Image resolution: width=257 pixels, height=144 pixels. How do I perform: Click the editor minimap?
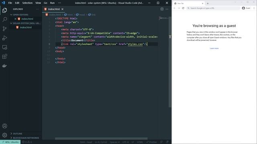click(163, 18)
